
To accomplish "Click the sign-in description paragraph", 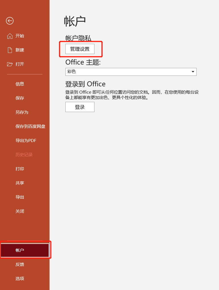I will [x=132, y=95].
